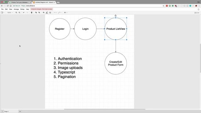Select the Product ListView circle

[116, 29]
